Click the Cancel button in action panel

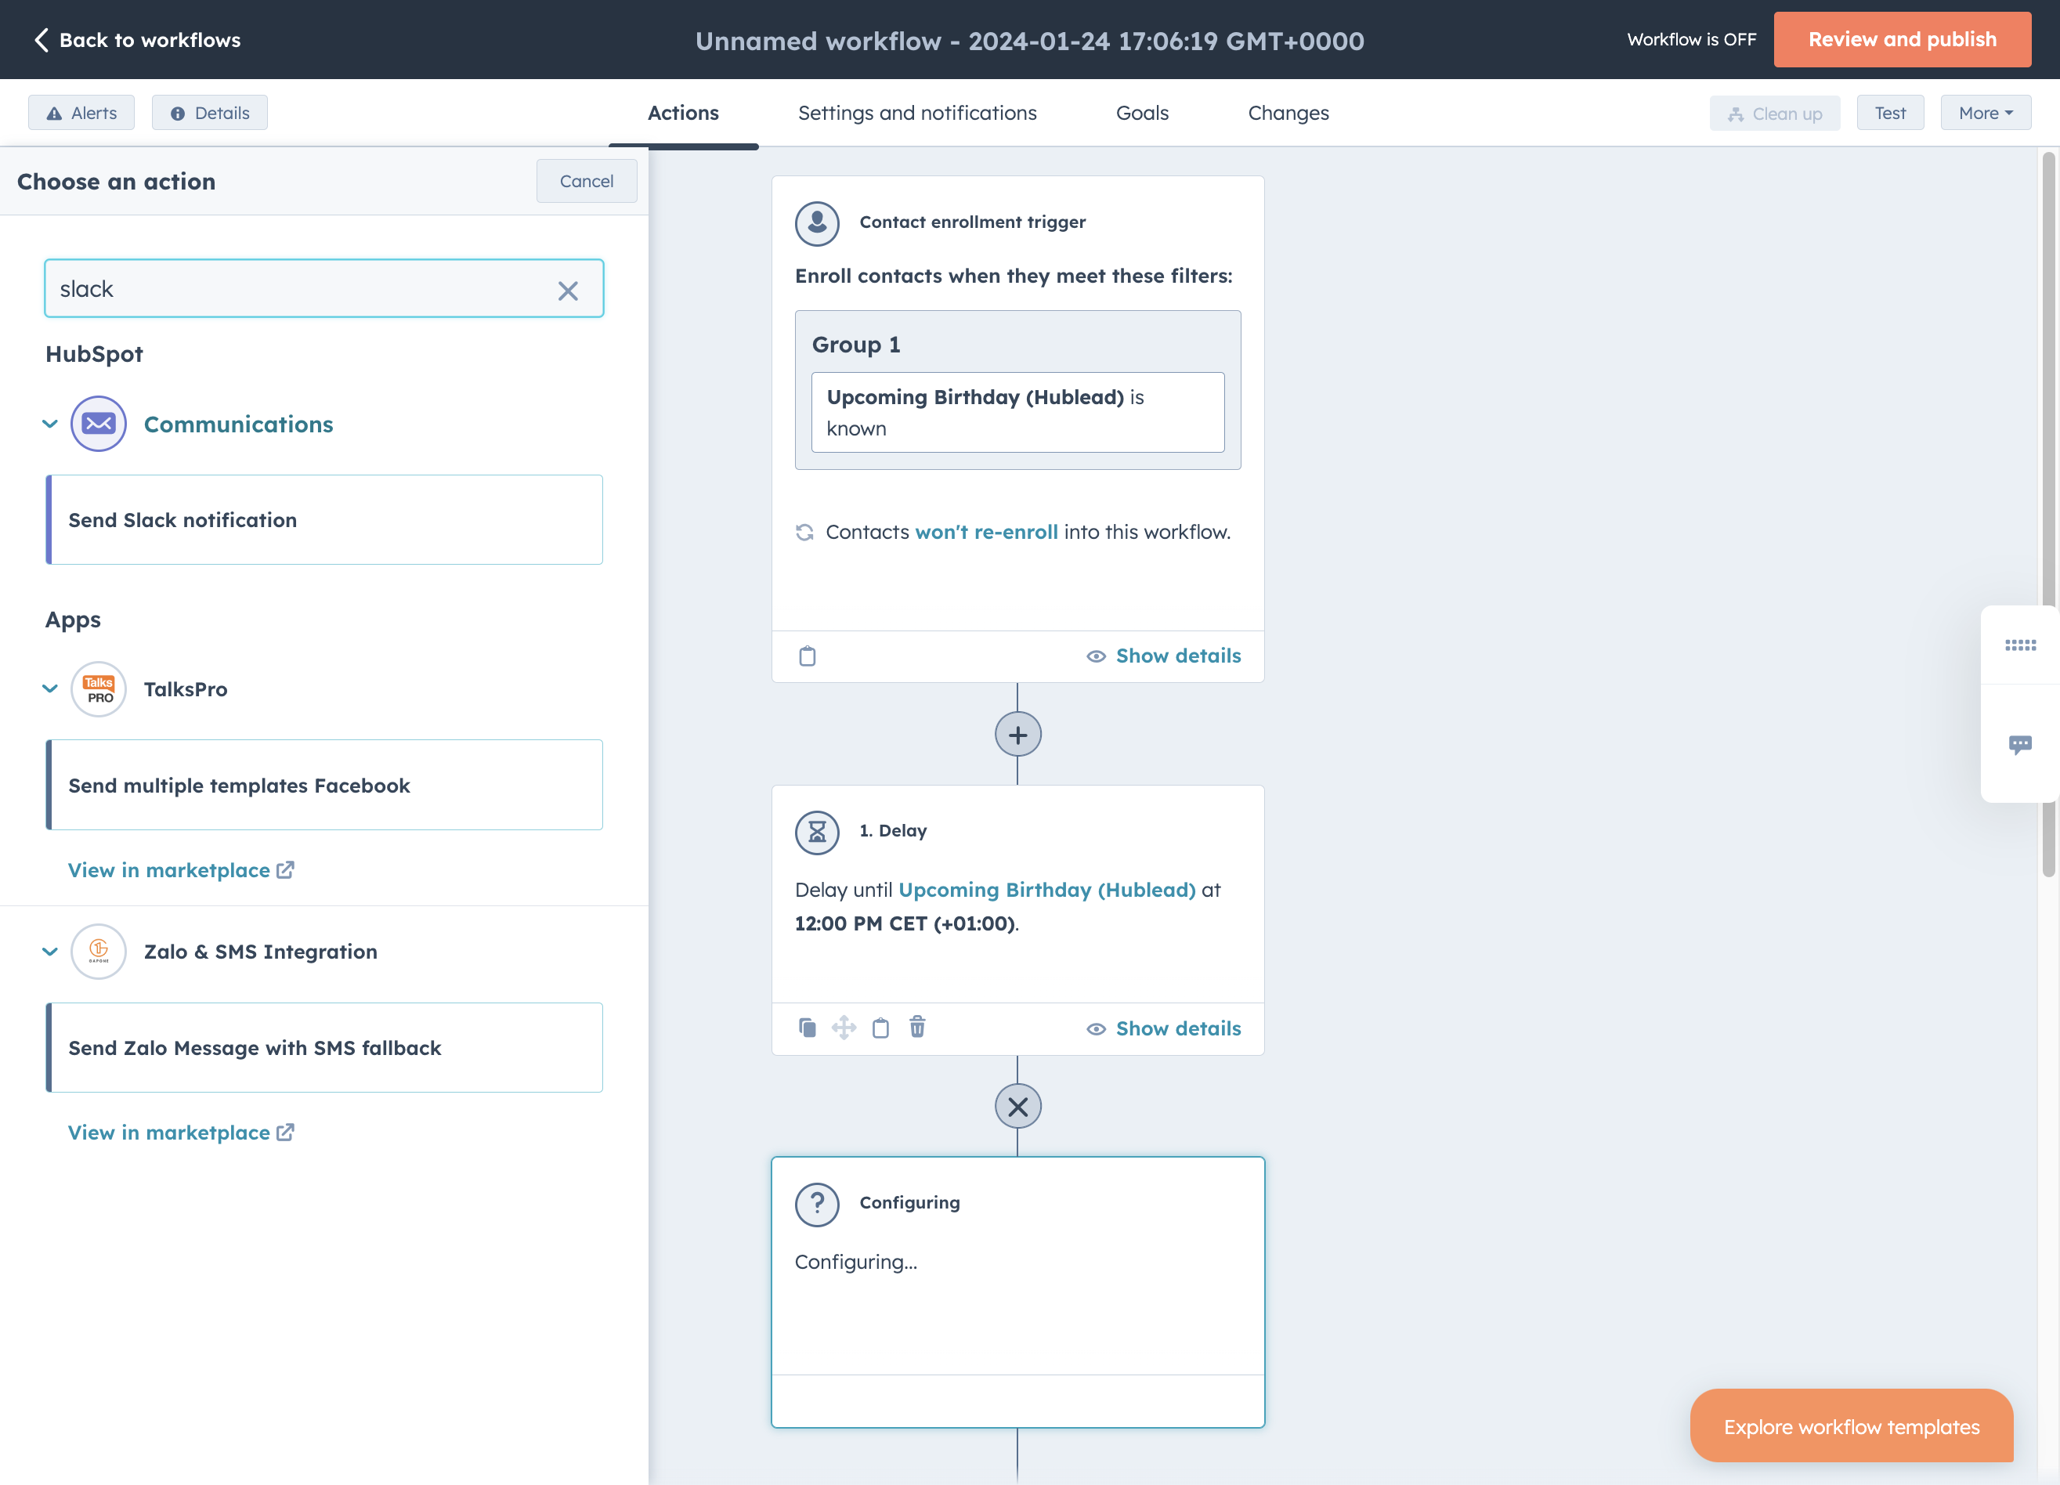point(586,181)
